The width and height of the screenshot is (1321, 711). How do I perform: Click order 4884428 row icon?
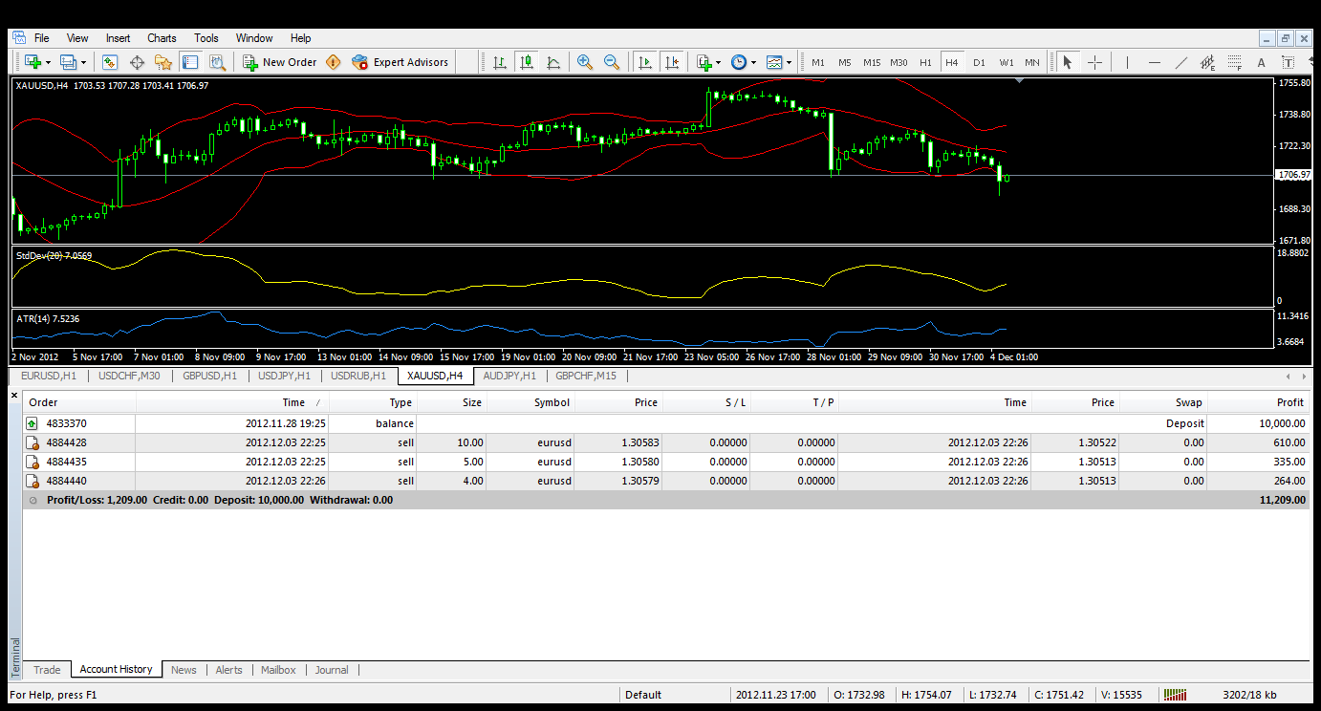[x=32, y=442]
